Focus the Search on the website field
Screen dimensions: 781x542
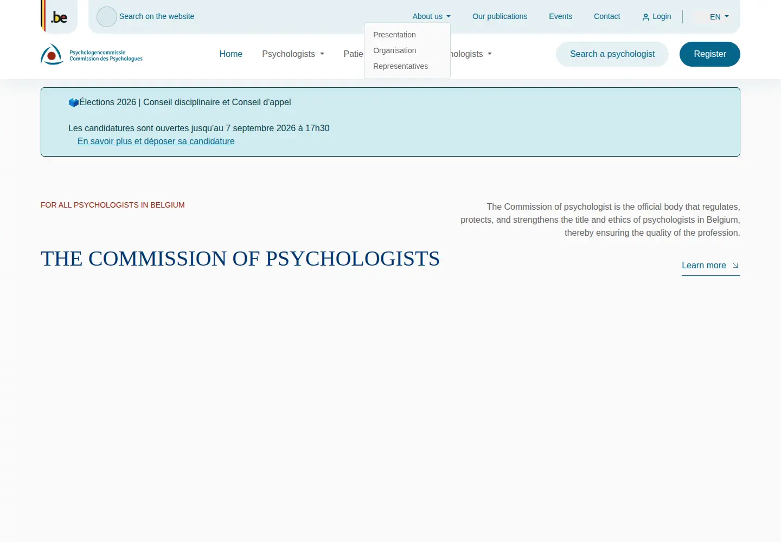[x=157, y=16]
